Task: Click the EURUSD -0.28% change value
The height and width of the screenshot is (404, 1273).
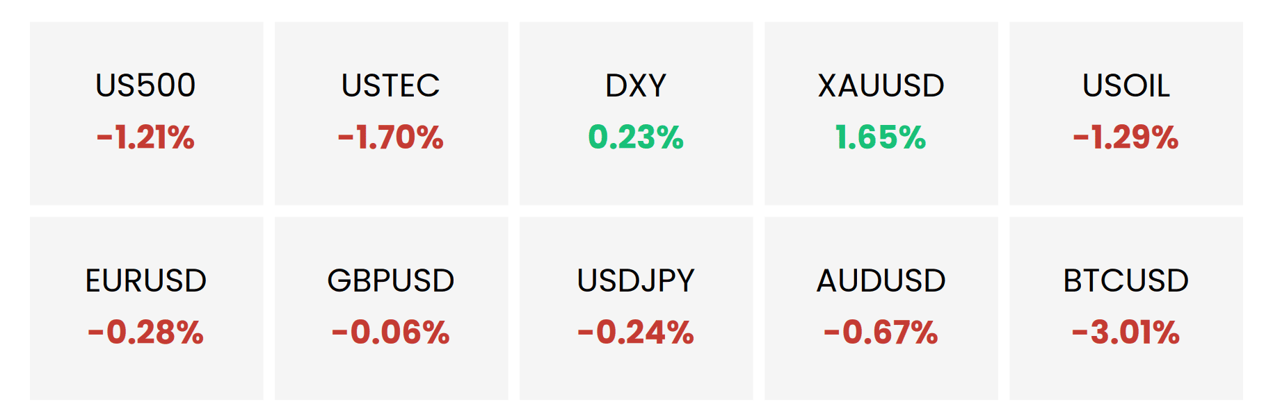Action: 145,333
